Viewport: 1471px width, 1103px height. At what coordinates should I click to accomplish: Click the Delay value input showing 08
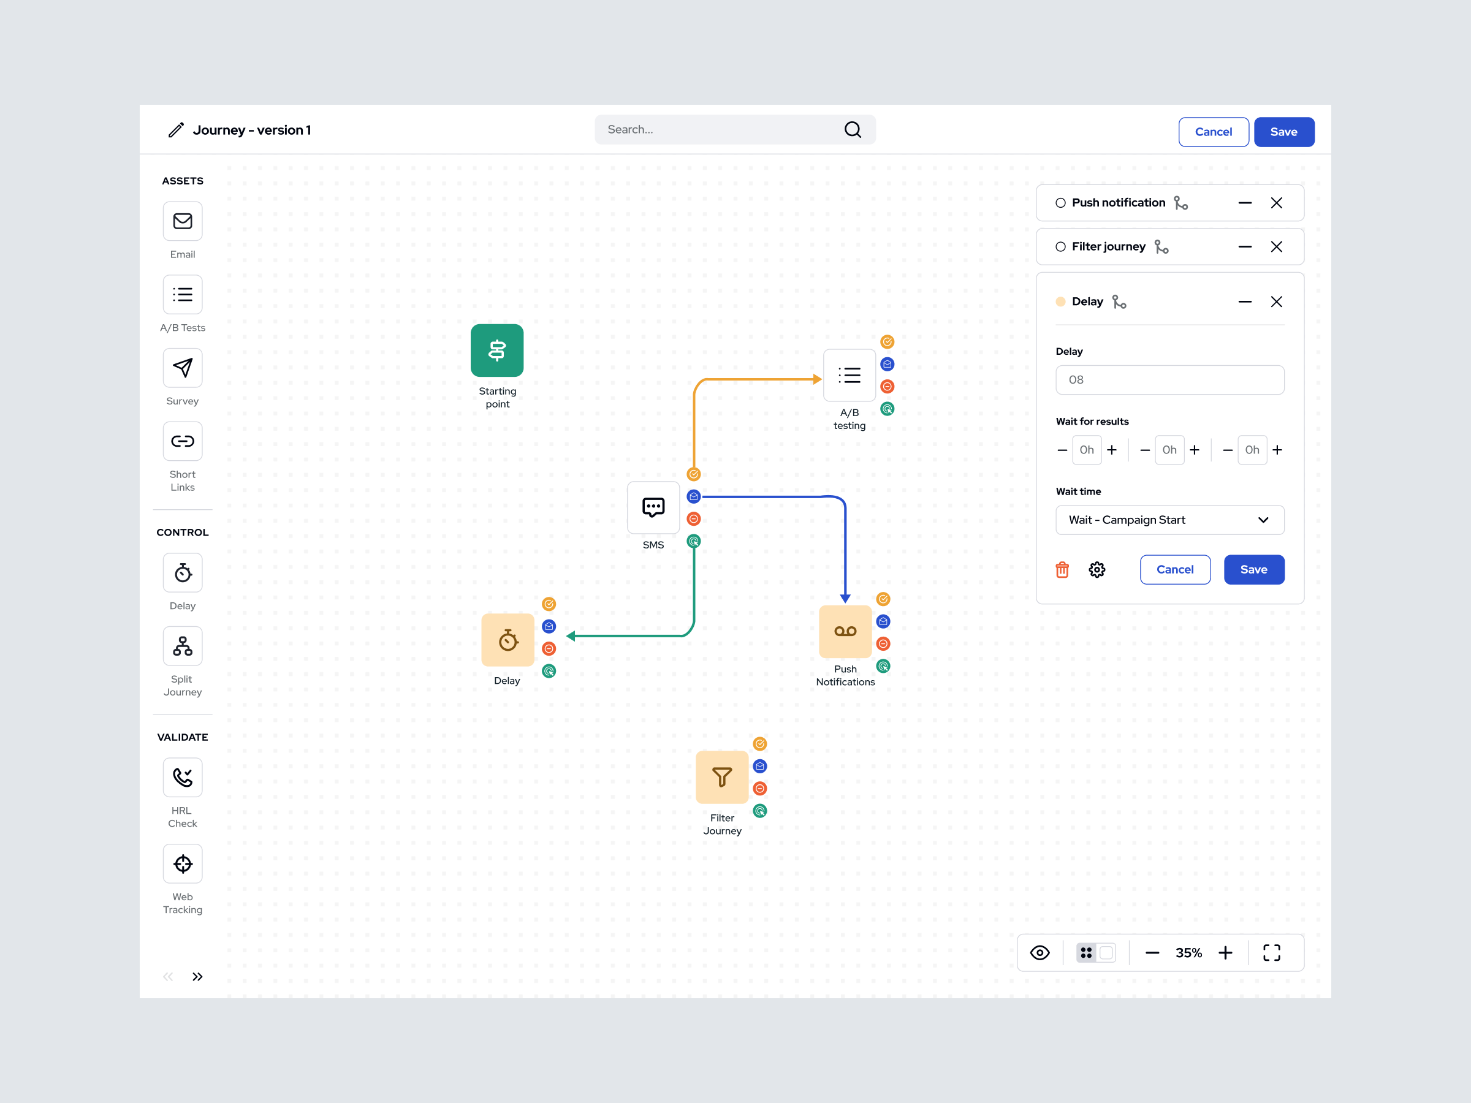point(1169,380)
